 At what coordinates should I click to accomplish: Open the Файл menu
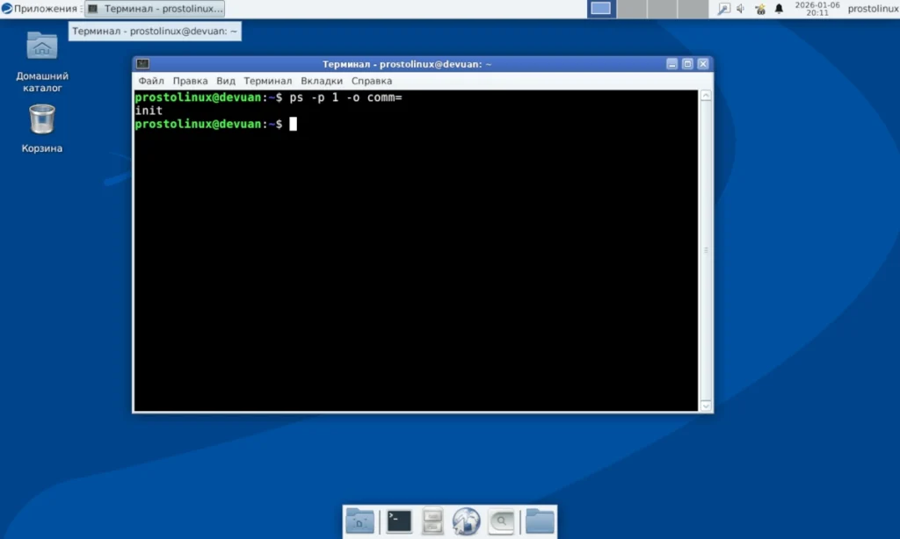click(x=151, y=81)
